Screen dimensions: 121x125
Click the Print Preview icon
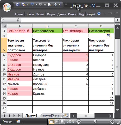[50, 4]
